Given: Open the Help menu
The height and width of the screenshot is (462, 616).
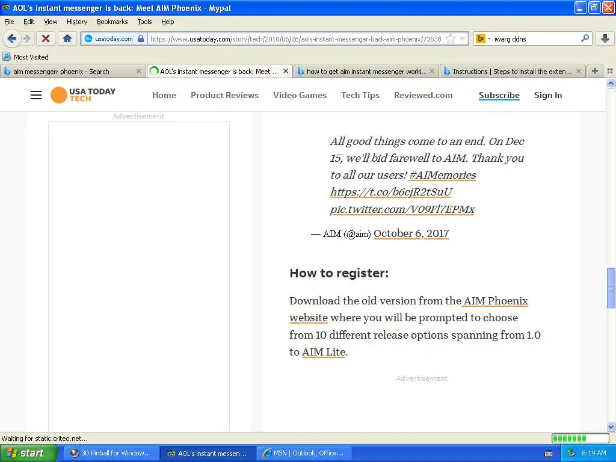Looking at the screenshot, I should pyautogui.click(x=167, y=22).
